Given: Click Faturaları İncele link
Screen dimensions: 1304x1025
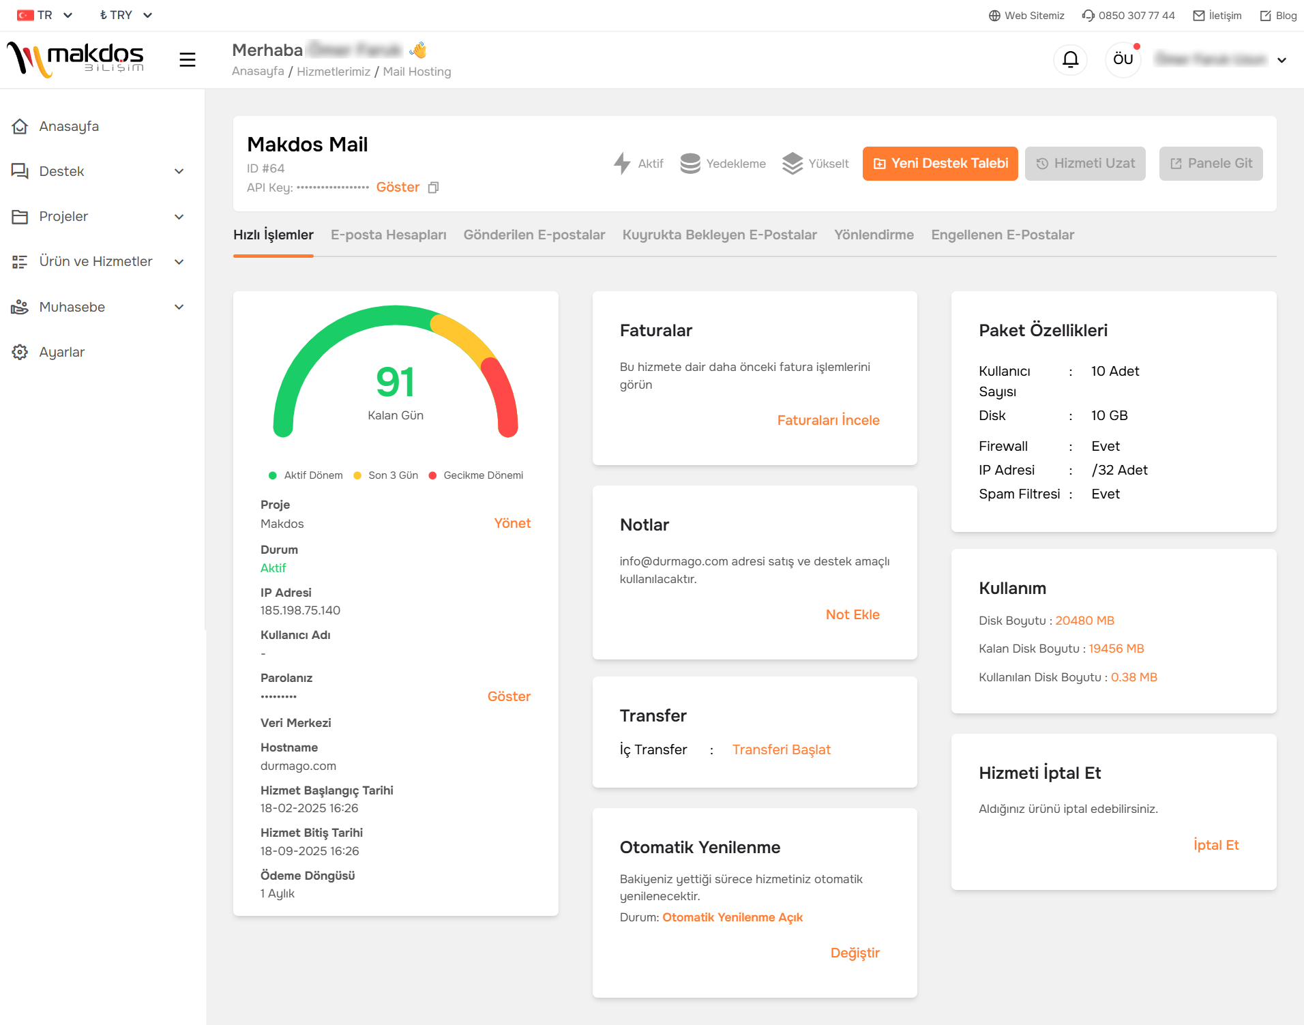Looking at the screenshot, I should [828, 420].
